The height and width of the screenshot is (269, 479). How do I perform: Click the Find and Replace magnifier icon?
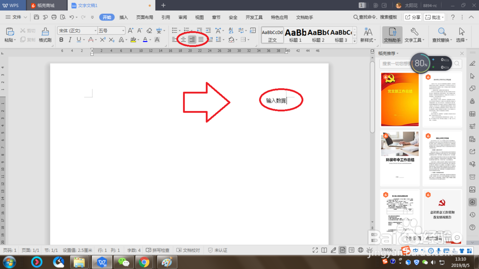click(442, 32)
